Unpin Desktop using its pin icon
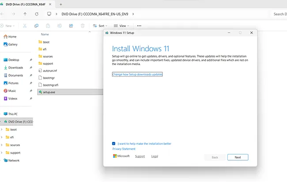The image size is (287, 182). (x=31, y=60)
